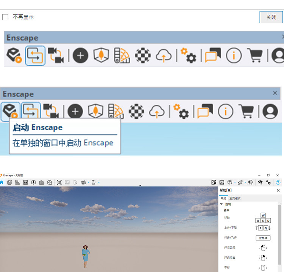Click the help panel vertical scrollbar
284x272 pixels.
pyautogui.click(x=280, y=234)
